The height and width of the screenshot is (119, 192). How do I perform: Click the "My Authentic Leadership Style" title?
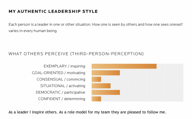53,11
